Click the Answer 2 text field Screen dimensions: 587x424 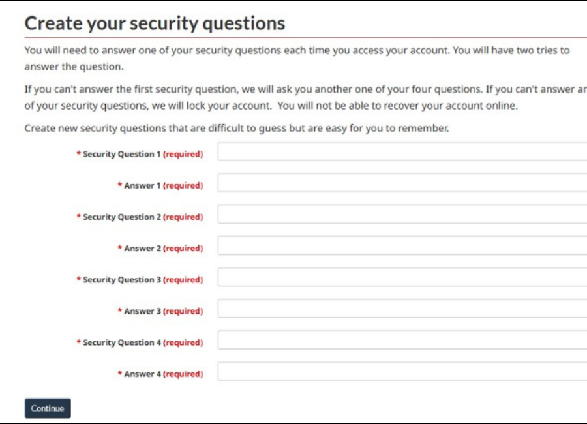(402, 246)
